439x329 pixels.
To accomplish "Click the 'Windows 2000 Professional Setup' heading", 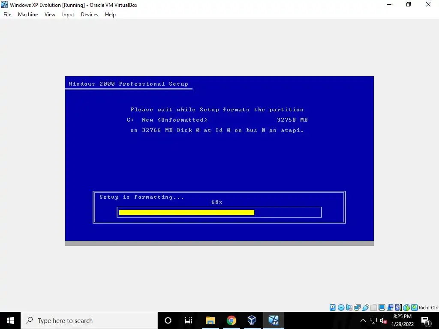I will (x=128, y=84).
